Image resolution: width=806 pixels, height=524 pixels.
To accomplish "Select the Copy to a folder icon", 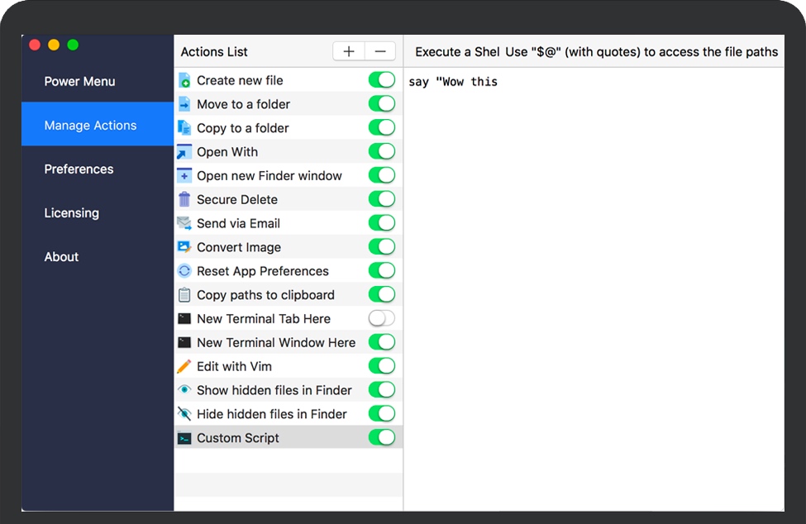I will (185, 128).
